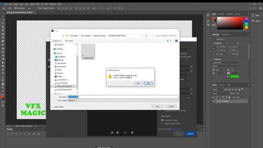Screen dimensions: 263x148
Task: Click the foreground color swatch in toolbox
Action: coord(2,97)
